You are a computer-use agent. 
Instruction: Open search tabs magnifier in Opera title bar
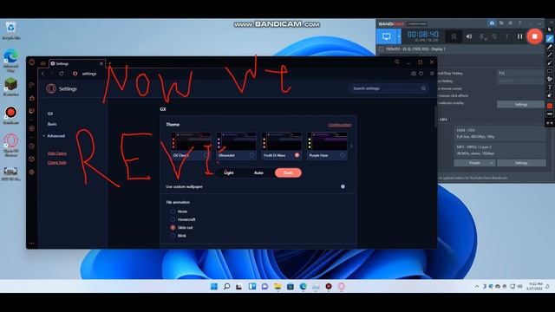397,62
